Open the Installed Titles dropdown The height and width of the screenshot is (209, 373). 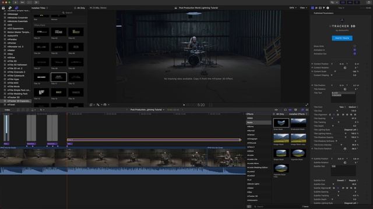click(40, 8)
